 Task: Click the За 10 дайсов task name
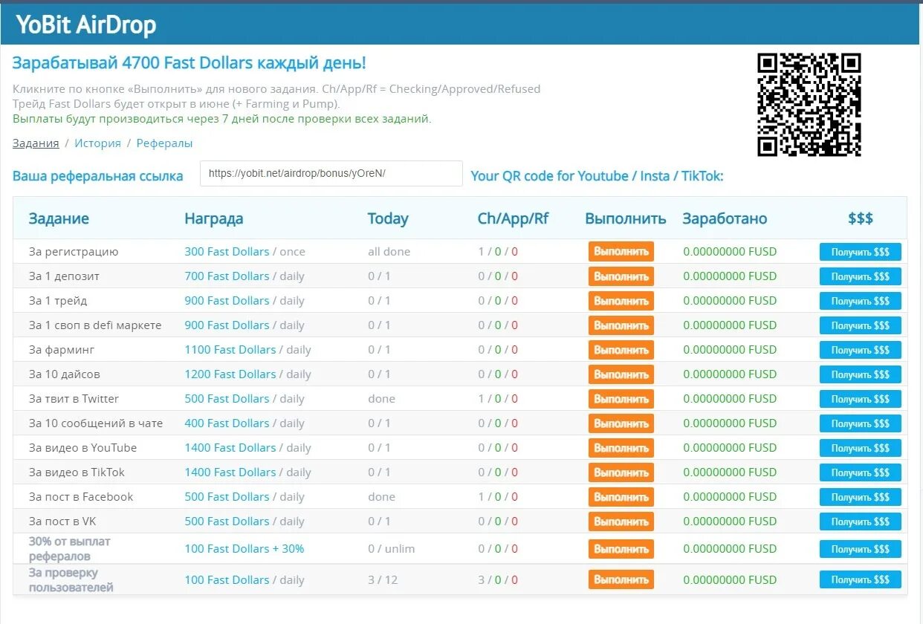click(x=64, y=374)
